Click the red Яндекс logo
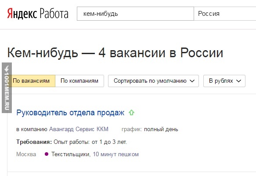 [x=22, y=14]
